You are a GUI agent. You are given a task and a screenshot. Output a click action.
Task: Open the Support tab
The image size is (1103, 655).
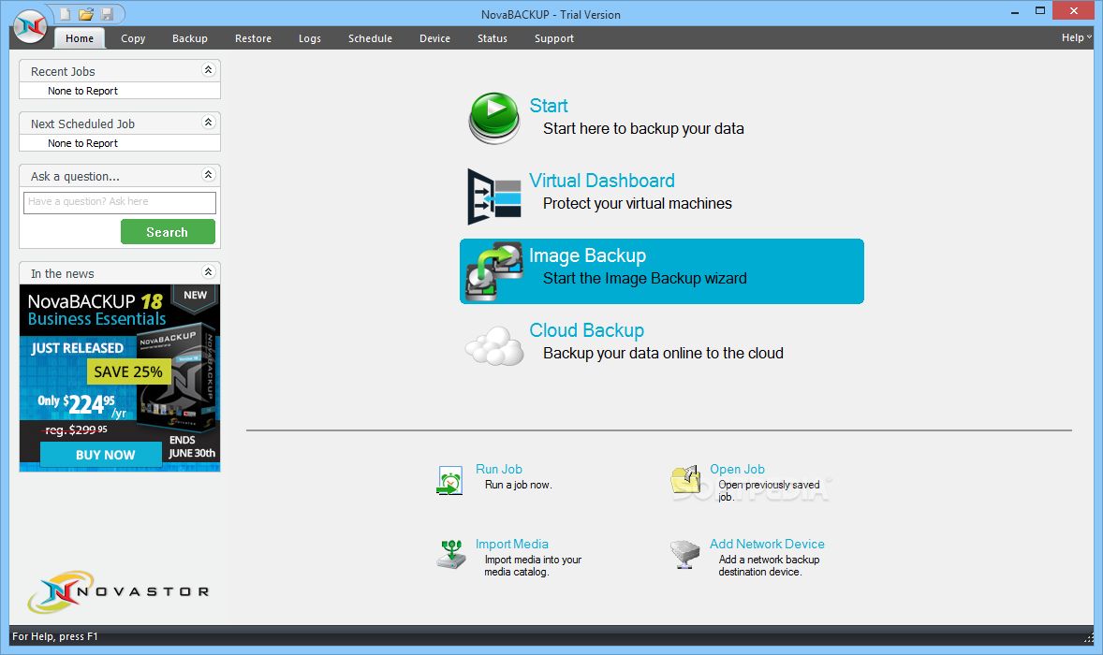coord(554,38)
